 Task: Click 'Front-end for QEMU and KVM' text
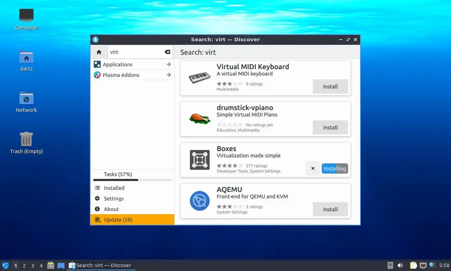tap(252, 197)
